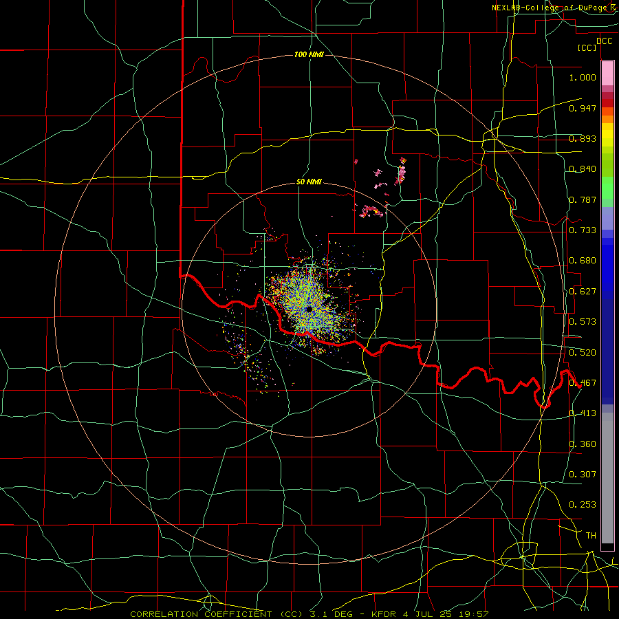
Task: Click the 0.733 scale value
Action: (583, 230)
